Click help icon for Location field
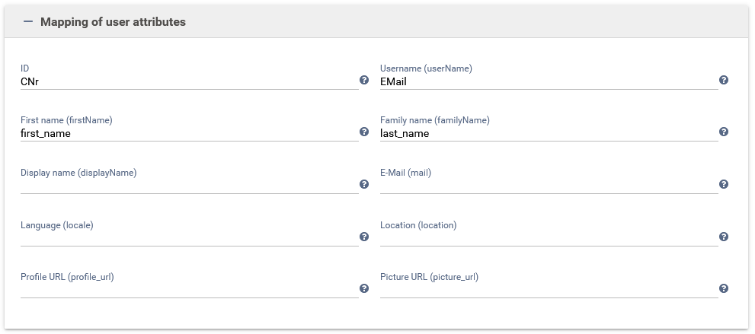 tap(724, 237)
